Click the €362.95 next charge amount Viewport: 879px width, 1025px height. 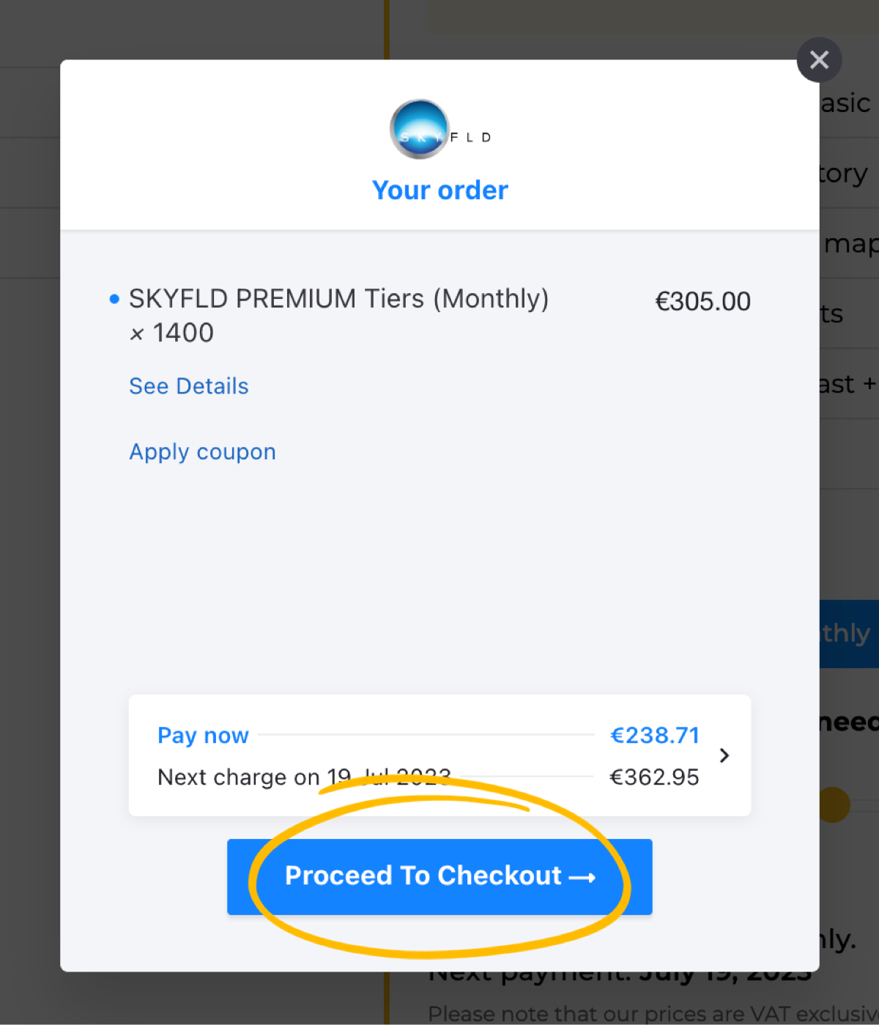coord(655,777)
